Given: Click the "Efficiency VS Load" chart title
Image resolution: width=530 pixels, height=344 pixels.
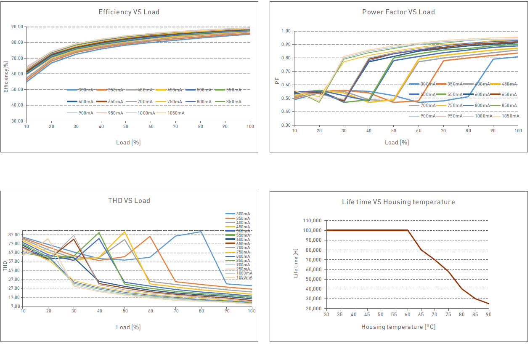Looking at the screenshot, I should [129, 12].
